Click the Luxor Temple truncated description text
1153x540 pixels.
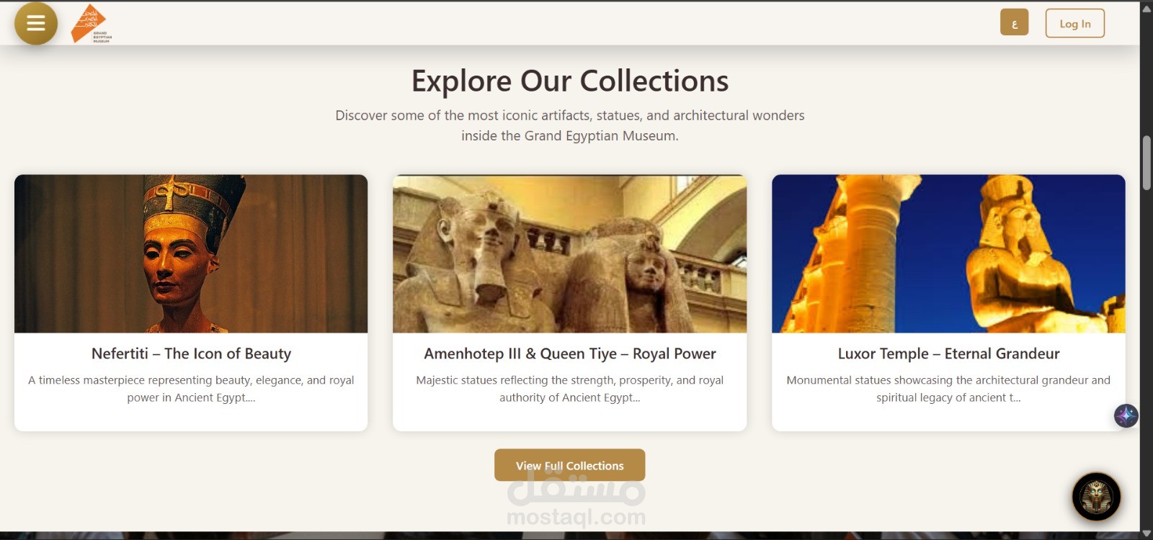click(948, 389)
